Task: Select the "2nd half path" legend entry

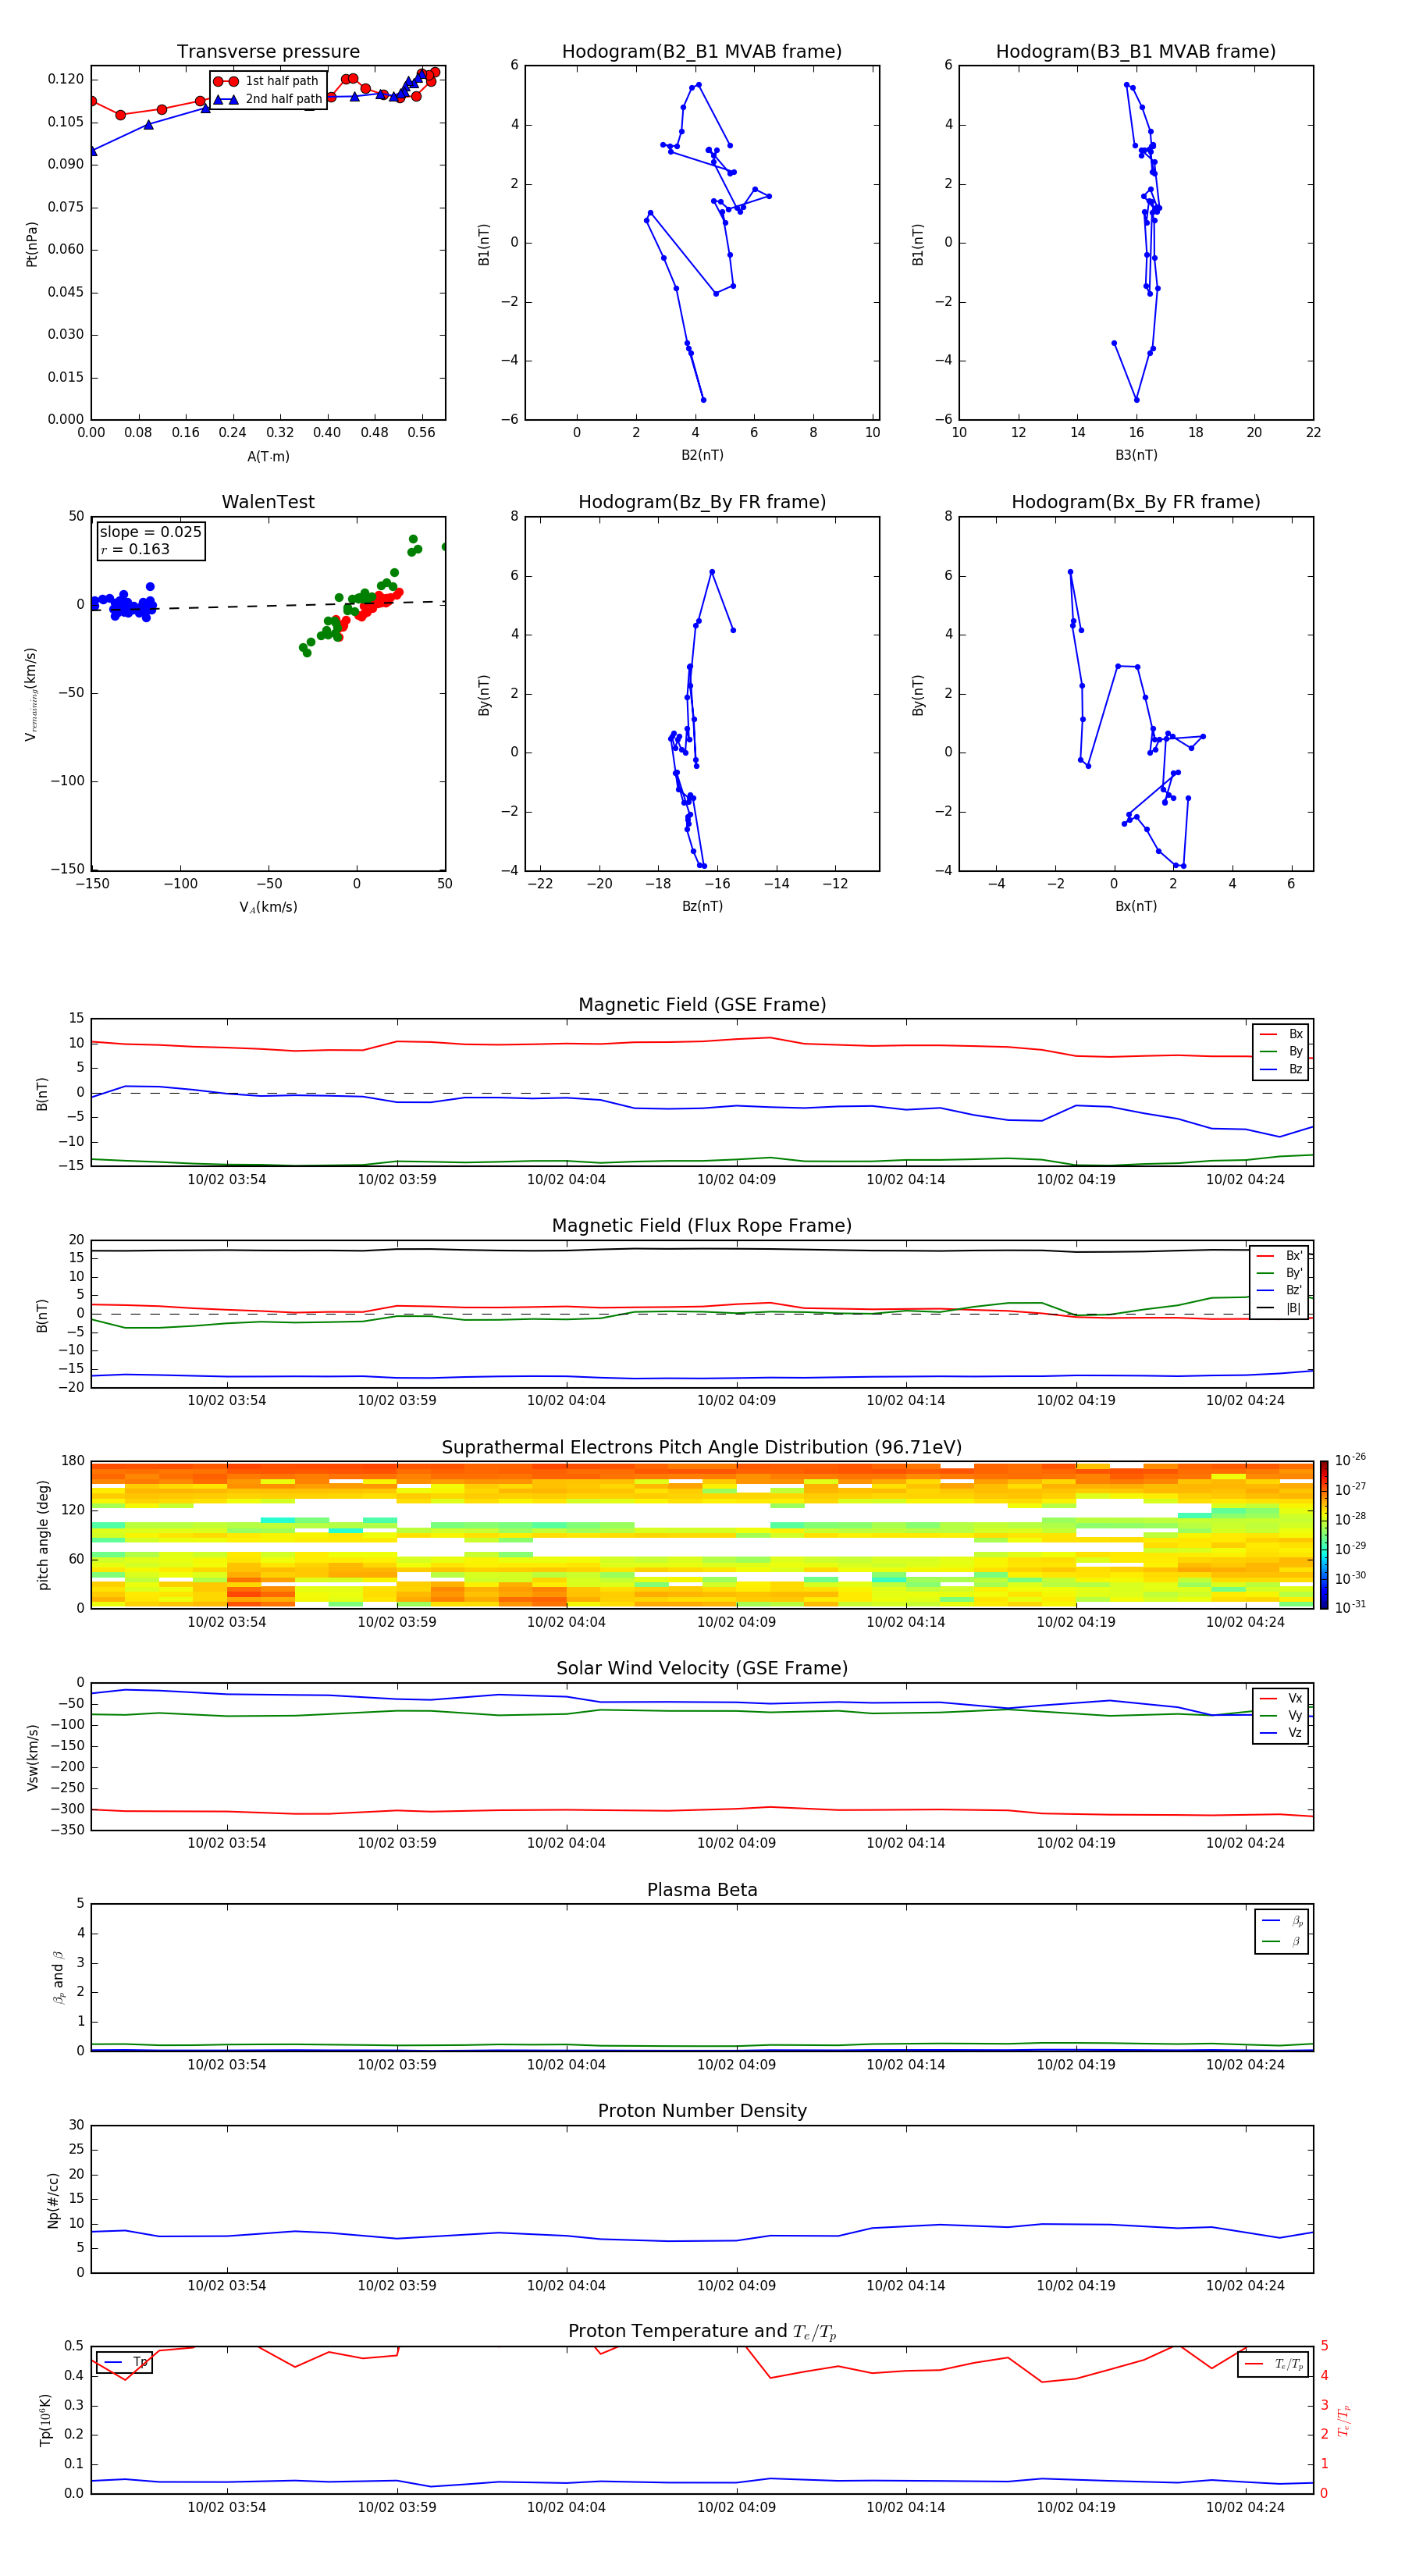Action: point(267,99)
